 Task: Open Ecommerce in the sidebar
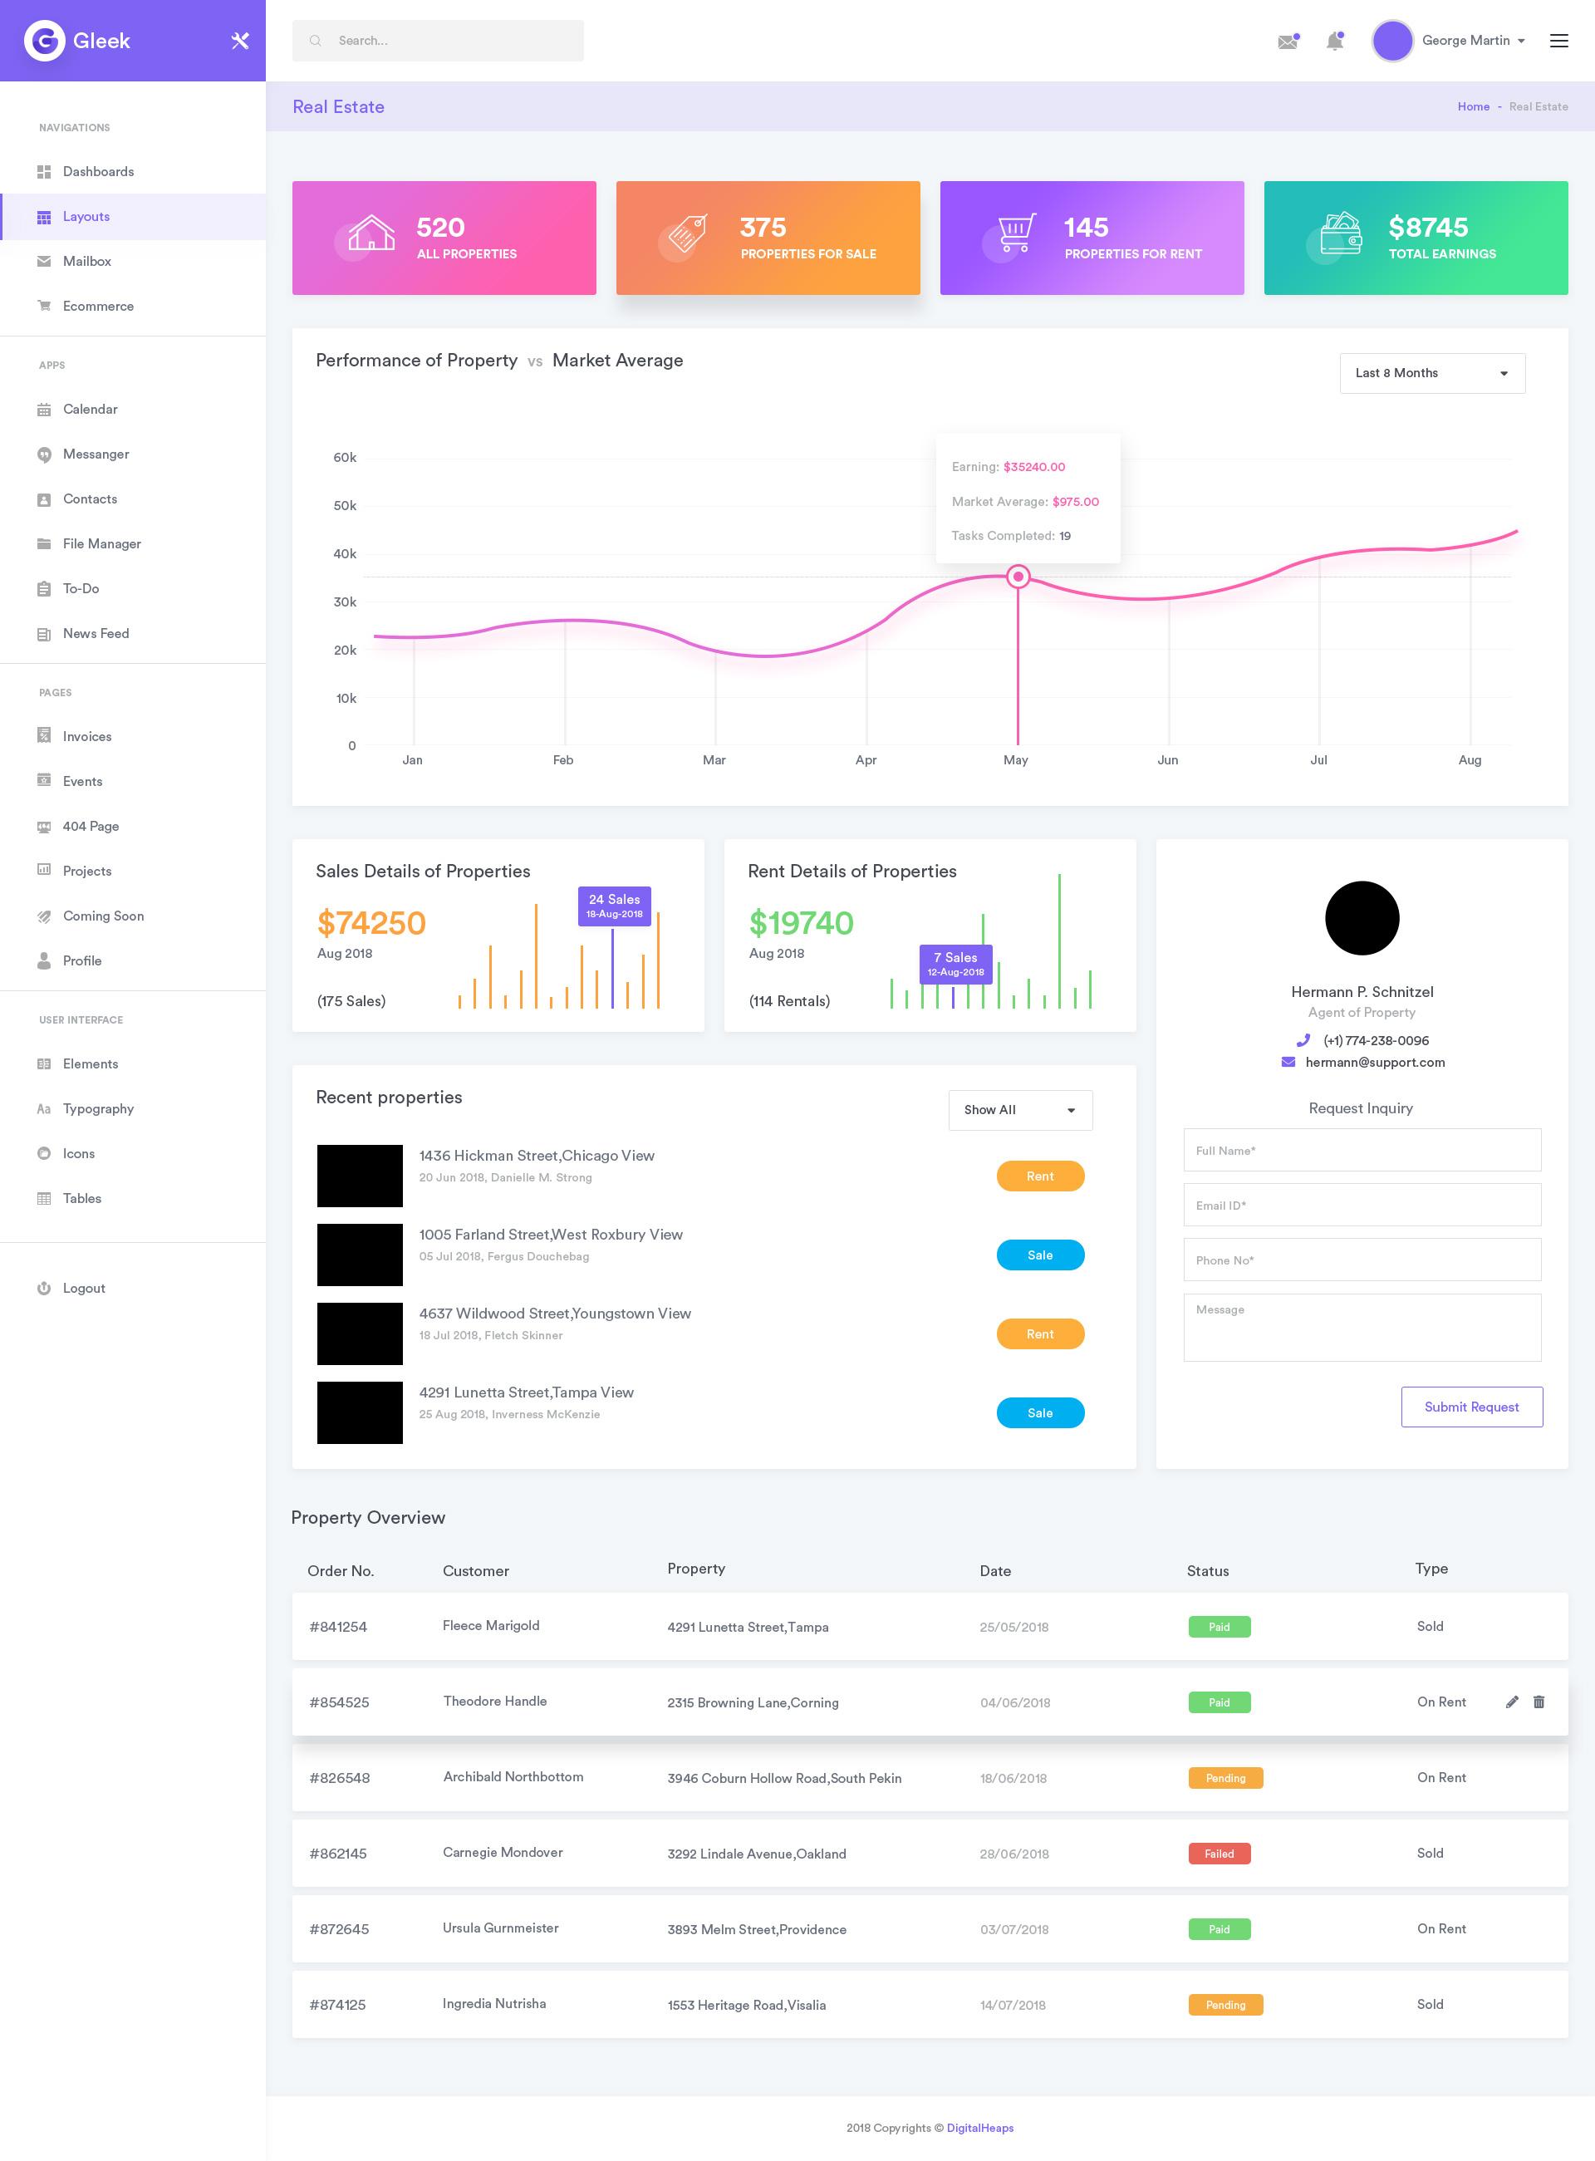(132, 306)
